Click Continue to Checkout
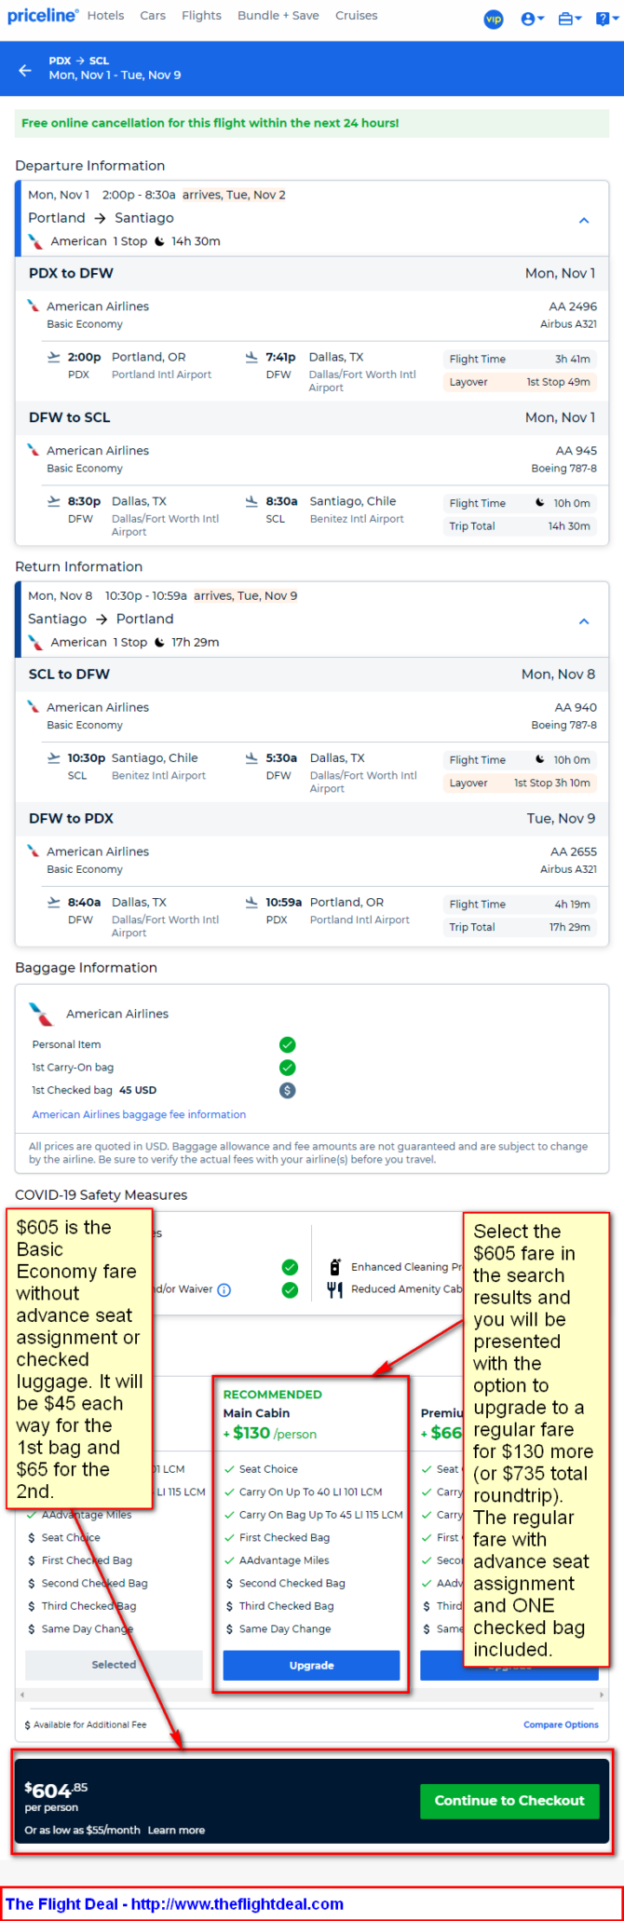 click(x=509, y=1800)
